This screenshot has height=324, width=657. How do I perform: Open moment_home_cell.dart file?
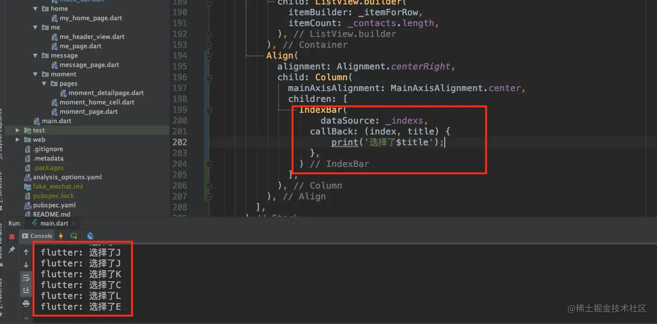(x=97, y=102)
